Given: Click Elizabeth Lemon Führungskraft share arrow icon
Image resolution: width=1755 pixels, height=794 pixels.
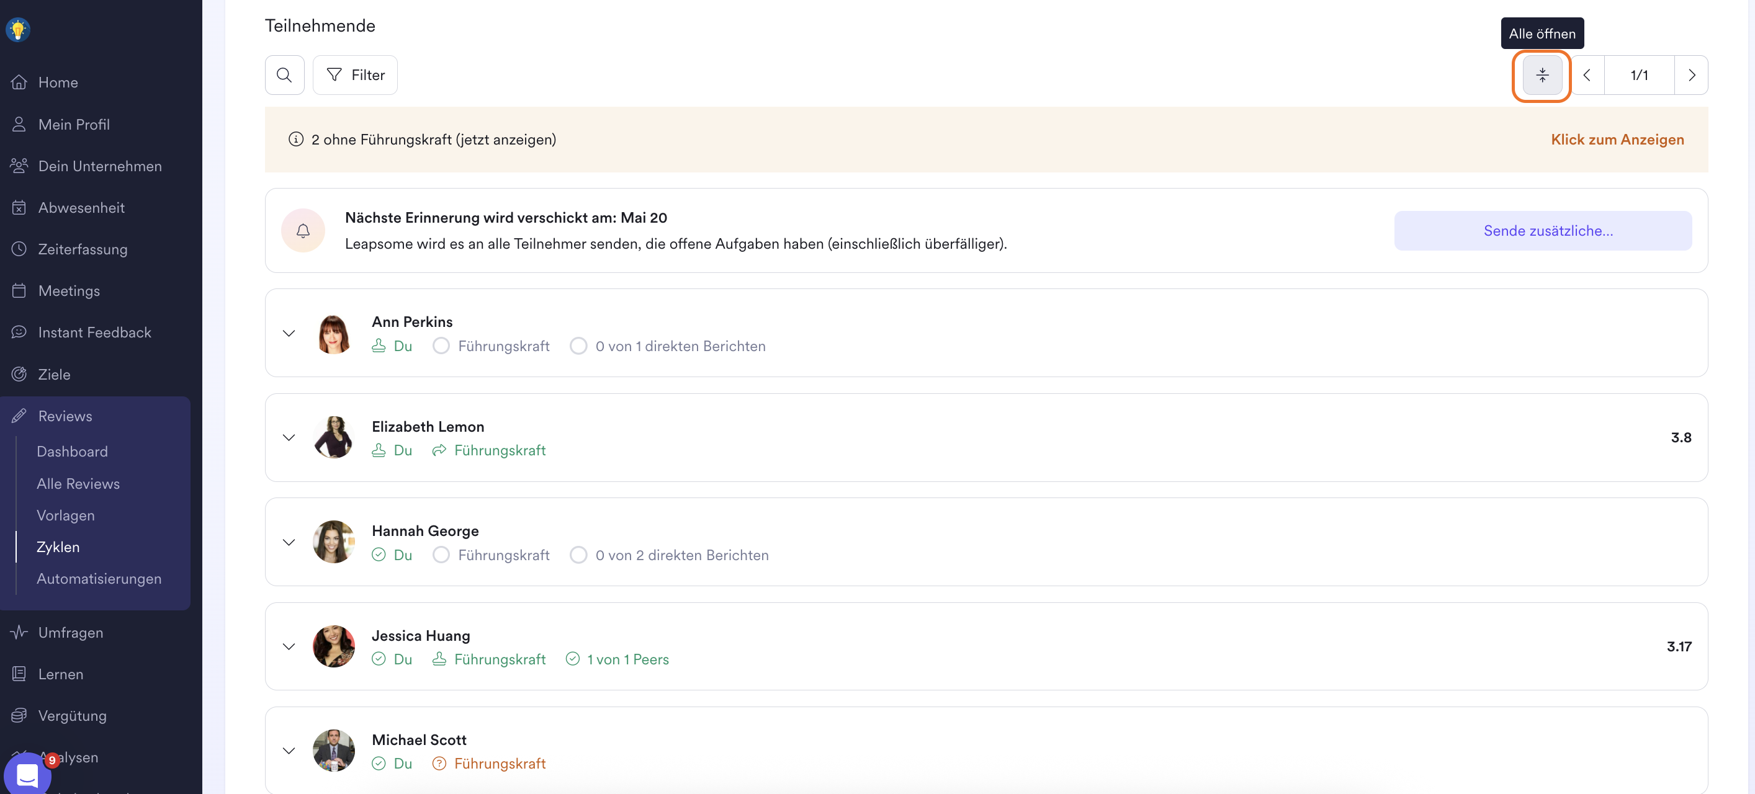Looking at the screenshot, I should click(x=439, y=450).
